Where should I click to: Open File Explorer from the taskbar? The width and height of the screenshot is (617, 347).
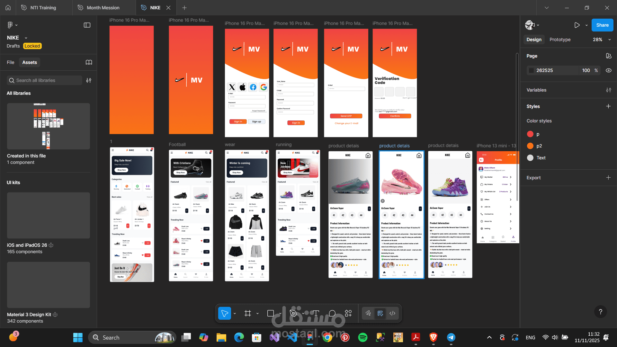221,338
